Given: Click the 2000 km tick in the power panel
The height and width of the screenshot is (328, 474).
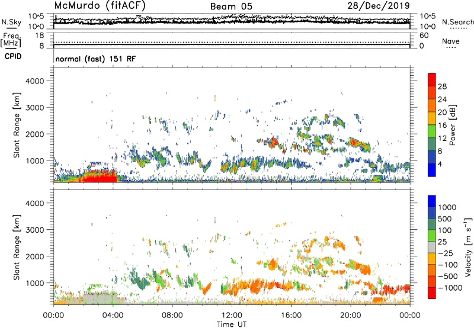Looking at the screenshot, I should 35,134.
